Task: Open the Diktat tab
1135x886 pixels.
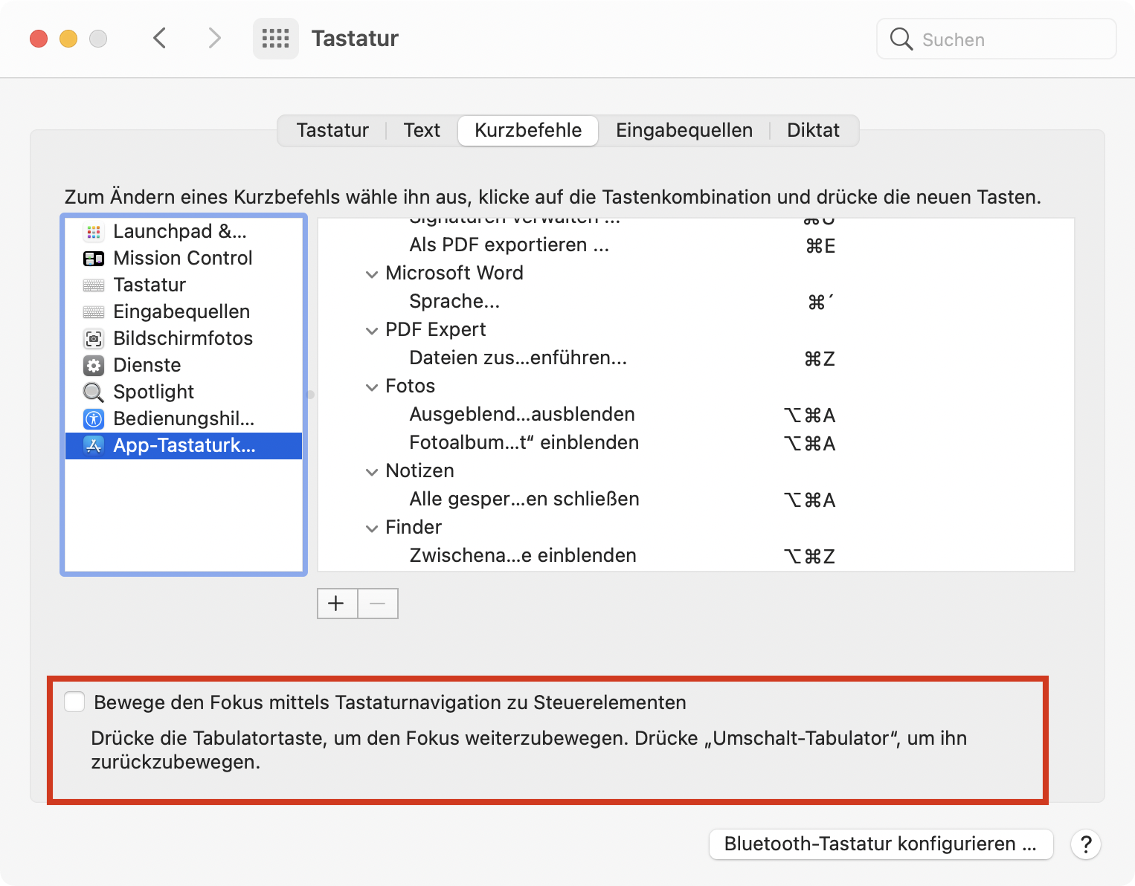Action: [813, 131]
